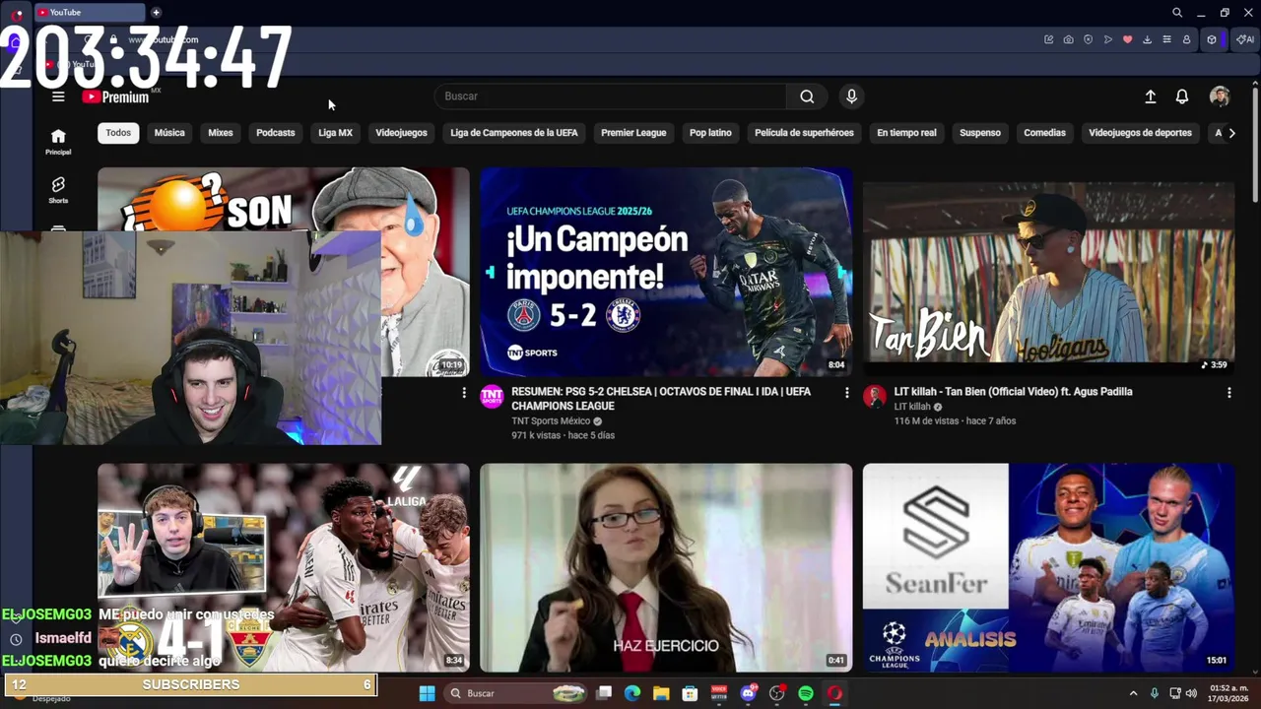The height and width of the screenshot is (709, 1261).
Task: Focus the YouTube Buscar search field
Action: pos(611,97)
